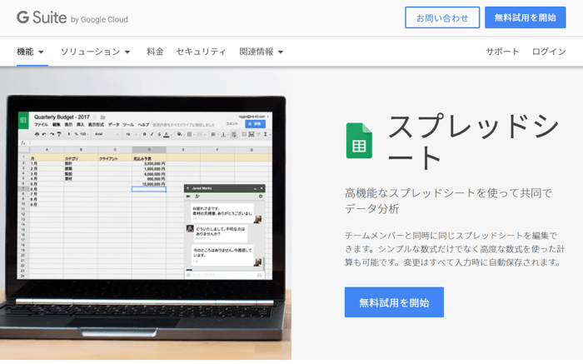The width and height of the screenshot is (583, 364).
Task: Expand the 関連情報 dropdown
Action: tap(261, 52)
